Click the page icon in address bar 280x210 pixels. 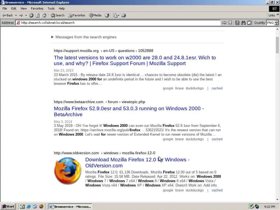[x=18, y=23]
